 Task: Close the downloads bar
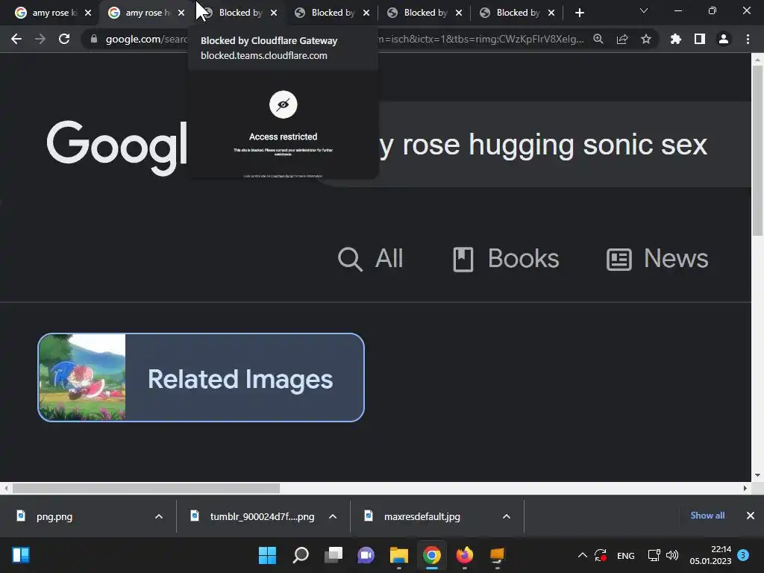tap(751, 516)
